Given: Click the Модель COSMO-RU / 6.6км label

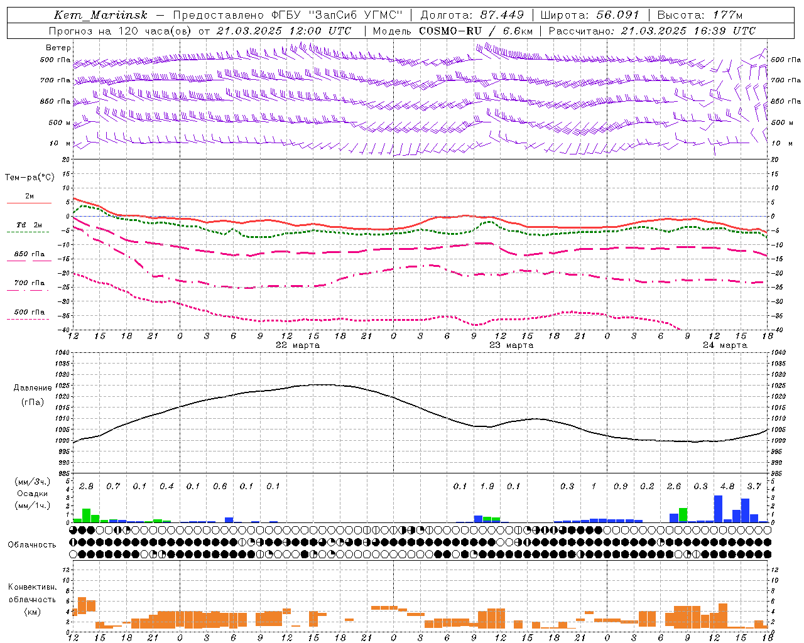Looking at the screenshot, I should pos(453,31).
